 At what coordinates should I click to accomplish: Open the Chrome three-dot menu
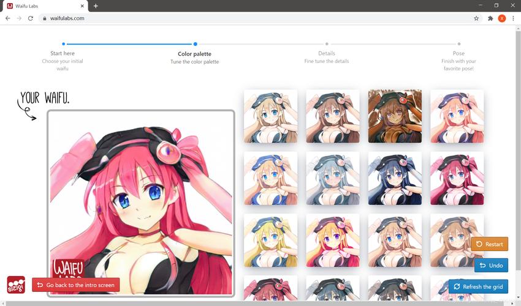click(514, 18)
